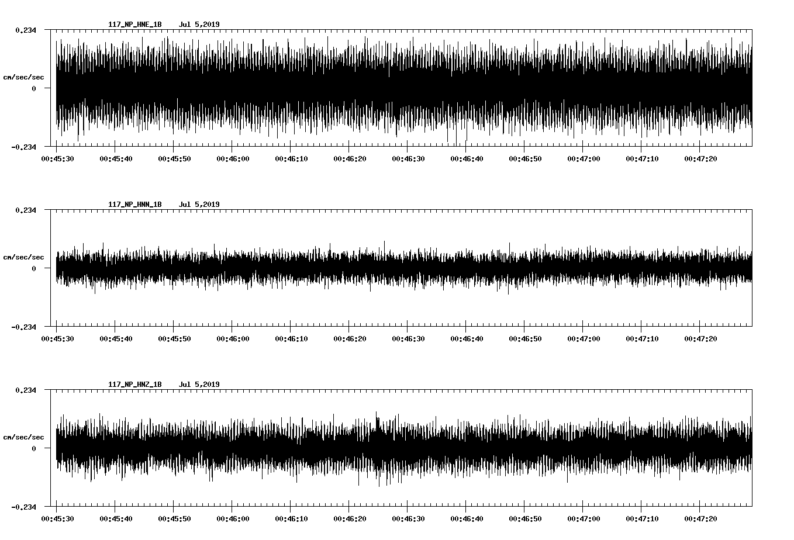Viewport: 794px width, 540px height.
Task: Click 00:45:50 time label under HNE plot
Action: 174,158
